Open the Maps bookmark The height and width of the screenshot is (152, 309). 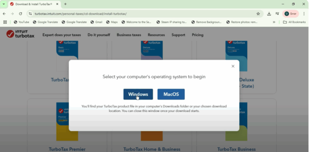(x=112, y=22)
